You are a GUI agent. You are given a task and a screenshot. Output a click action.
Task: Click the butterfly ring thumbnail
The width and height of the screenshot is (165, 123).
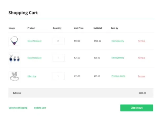(15, 76)
